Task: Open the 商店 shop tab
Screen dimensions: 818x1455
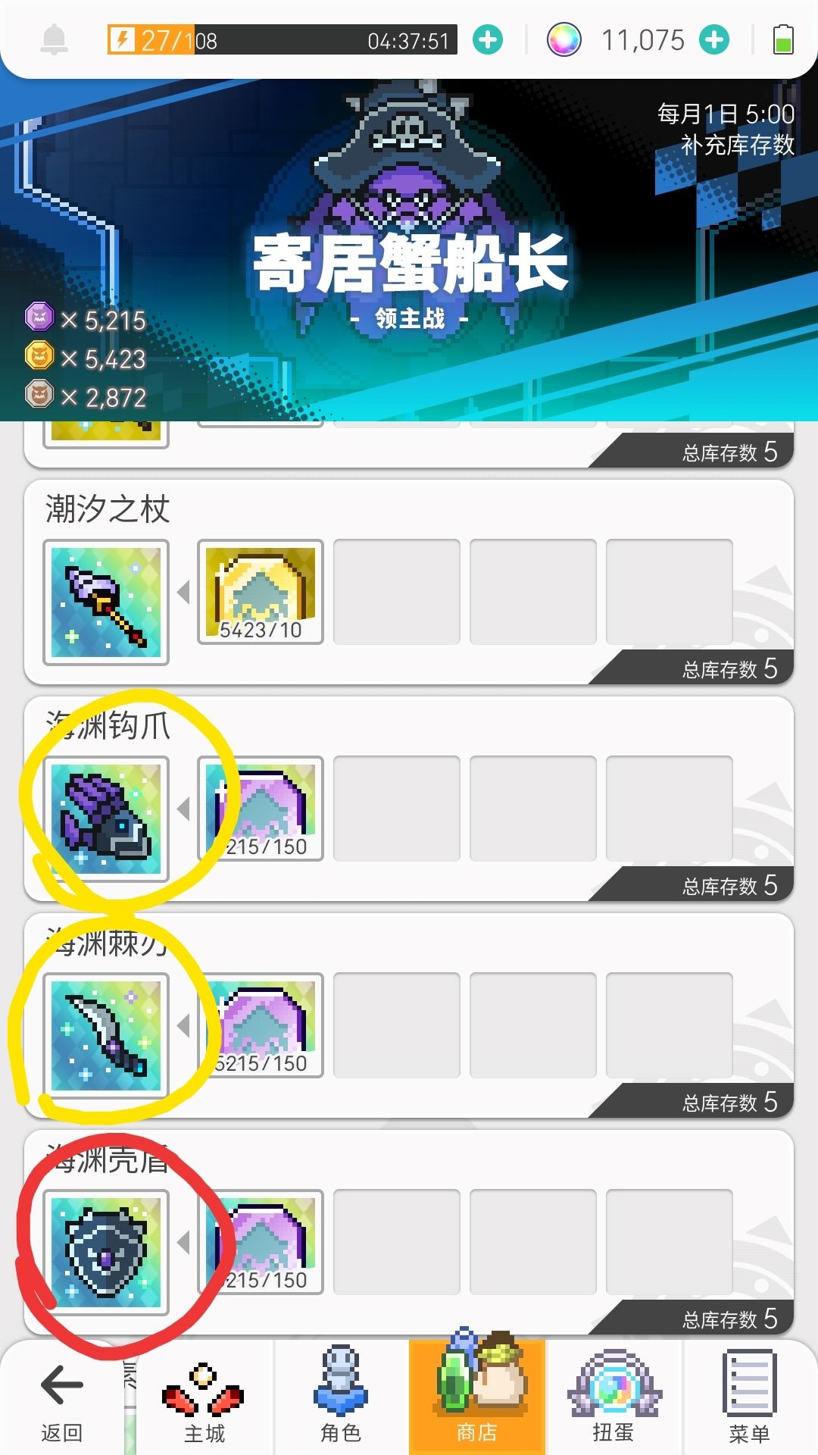Action: [477, 1397]
